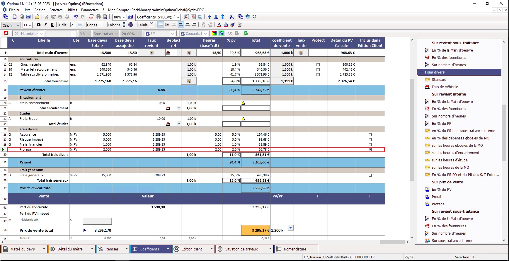Screen dimensions: 509x261
Task: Select En % du PV in right panel
Action: tap(442, 189)
